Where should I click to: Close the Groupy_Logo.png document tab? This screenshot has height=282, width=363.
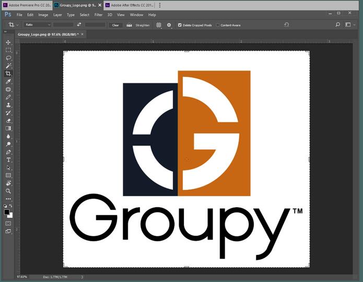tap(82, 34)
